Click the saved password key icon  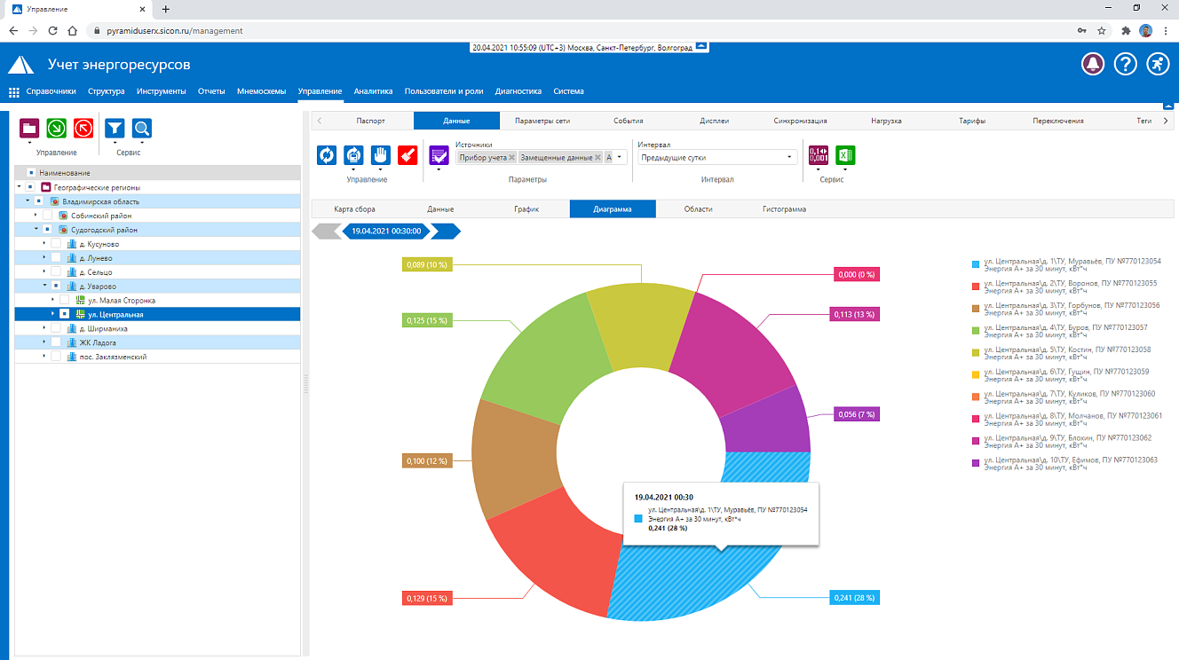pos(1081,30)
